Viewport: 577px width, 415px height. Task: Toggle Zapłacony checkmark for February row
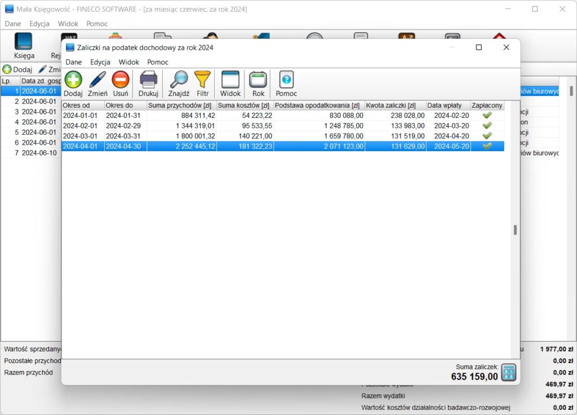pos(487,126)
